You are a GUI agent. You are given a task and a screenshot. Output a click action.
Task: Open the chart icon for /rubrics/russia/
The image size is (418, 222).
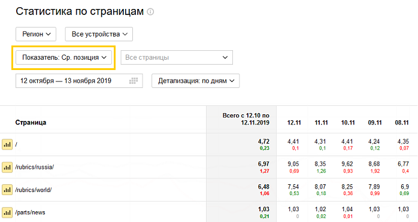tap(7, 168)
